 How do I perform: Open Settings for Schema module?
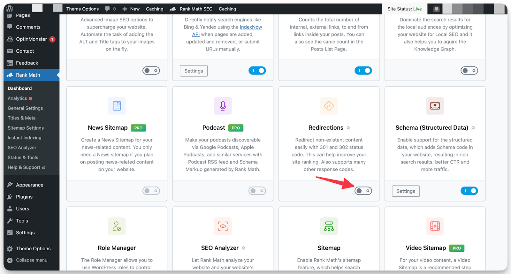406,191
